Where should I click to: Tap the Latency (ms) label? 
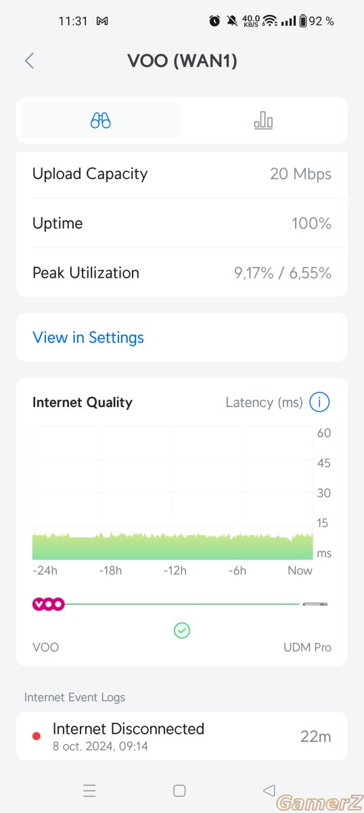pos(264,402)
